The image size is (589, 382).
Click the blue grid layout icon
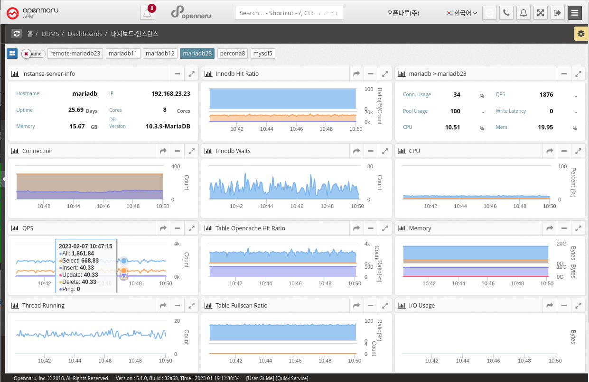[12, 54]
